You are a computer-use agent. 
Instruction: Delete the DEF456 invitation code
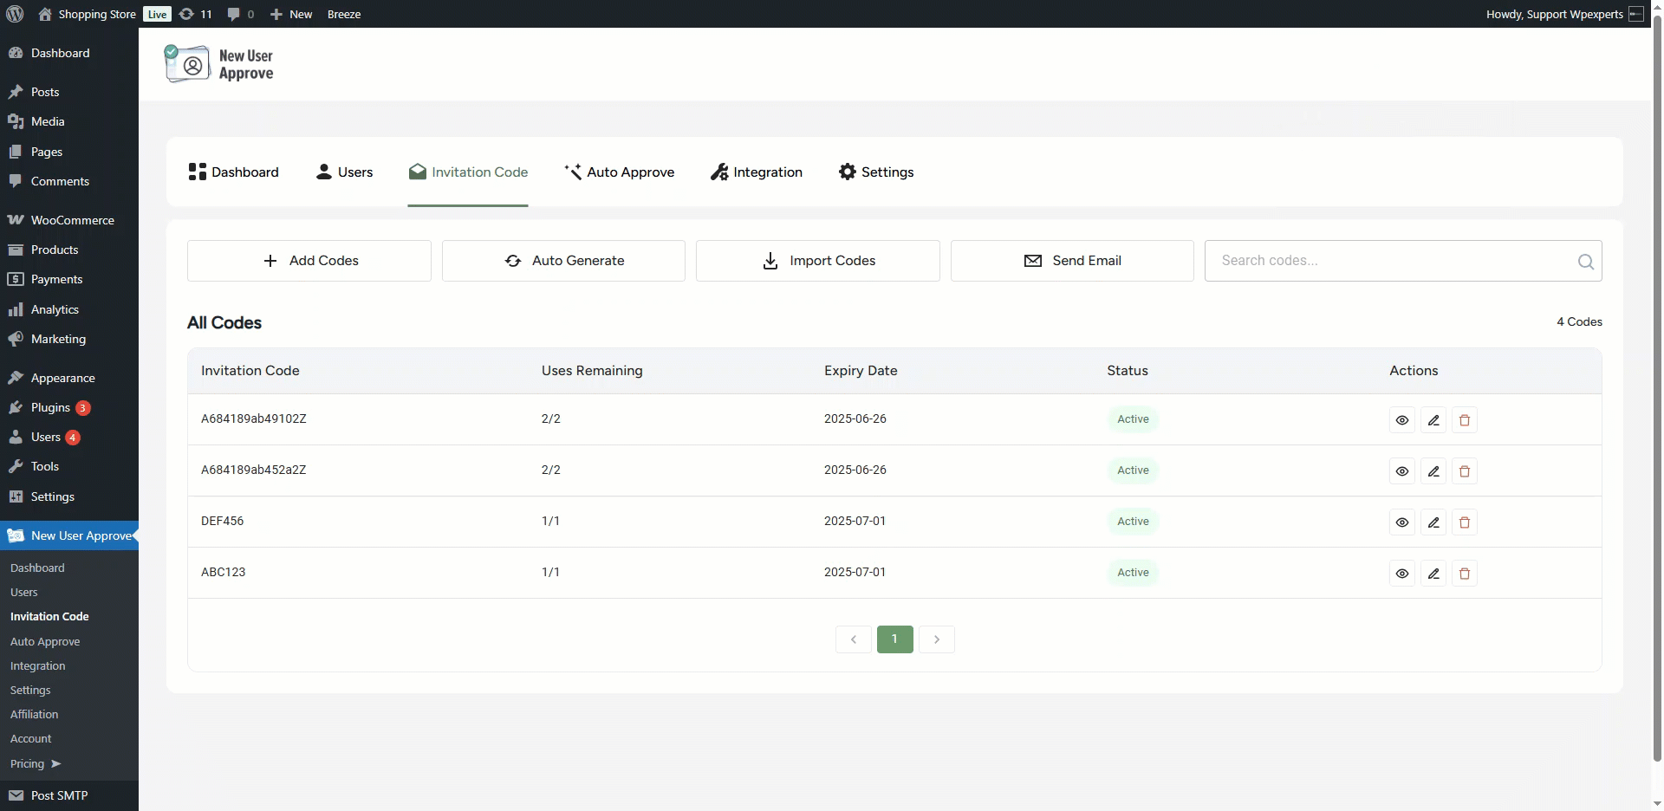click(1465, 522)
